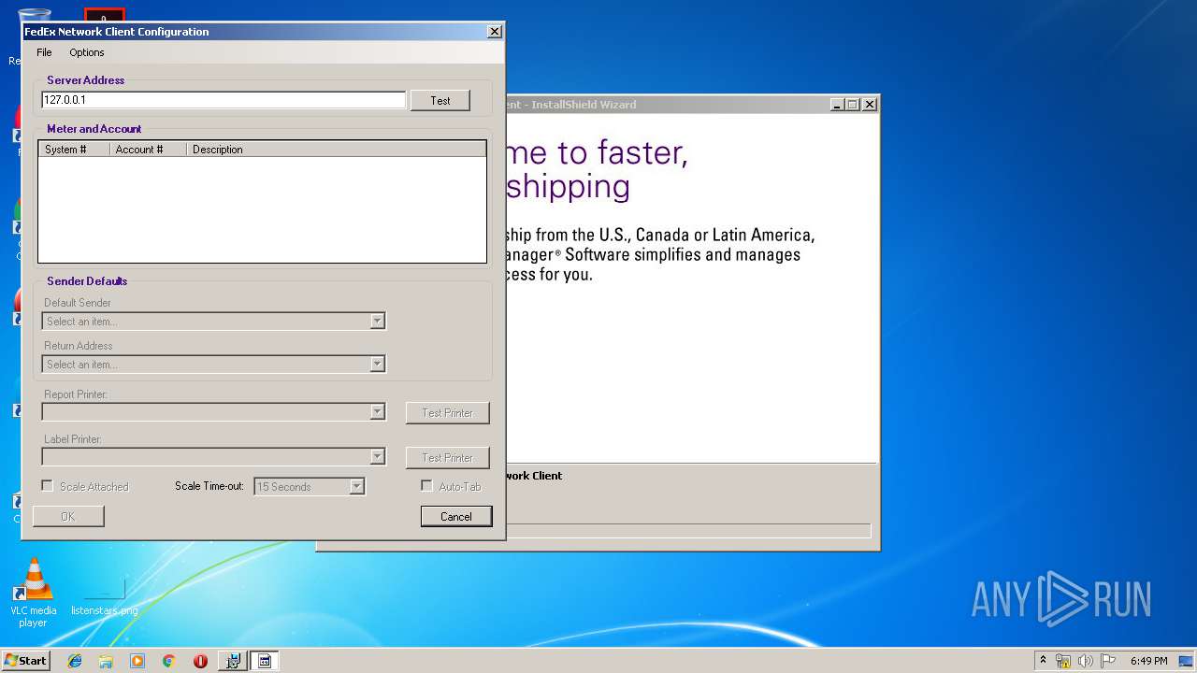1197x673 pixels.
Task: Select listenstars.png desktop file
Action: coord(104,598)
